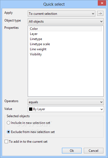Enable To add in to the current set
Viewport: 108px width, 158px height.
26,141
